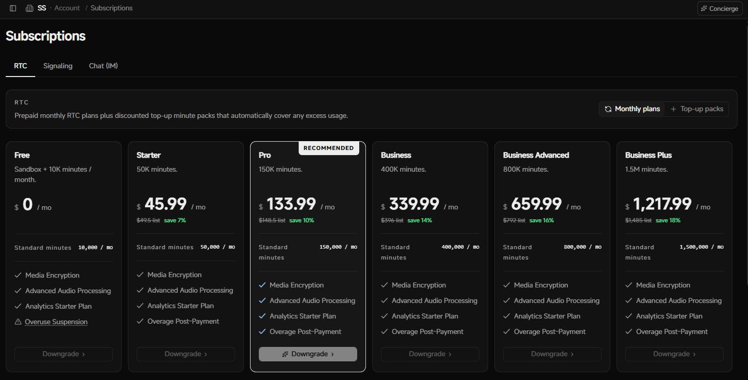Screen dimensions: 748x380
Task: Click the "800,000 / mo" minutes value
Action: (x=583, y=247)
